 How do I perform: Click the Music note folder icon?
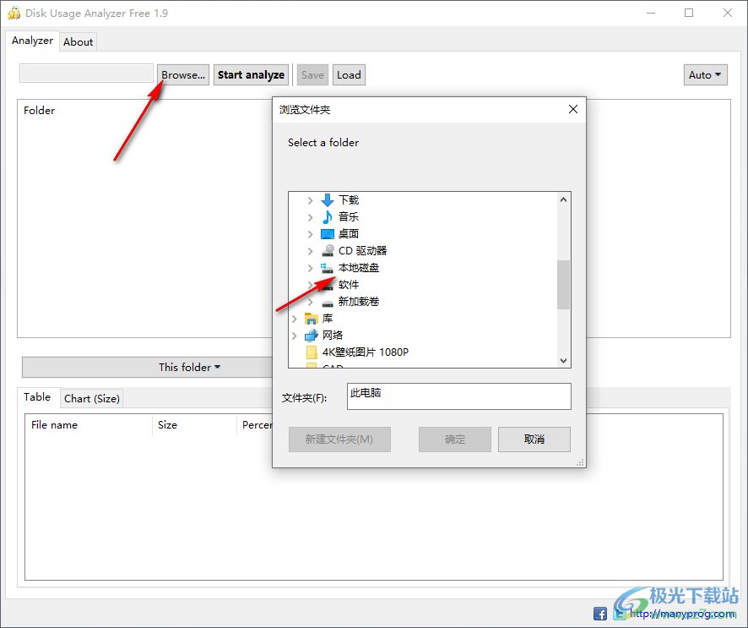pyautogui.click(x=328, y=217)
